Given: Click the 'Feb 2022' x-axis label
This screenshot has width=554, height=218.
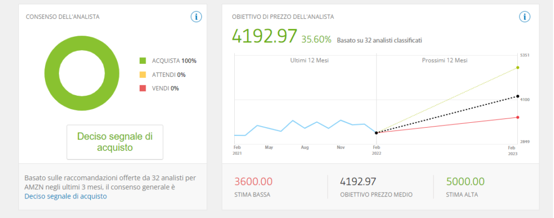Looking at the screenshot, I should click(x=377, y=150).
